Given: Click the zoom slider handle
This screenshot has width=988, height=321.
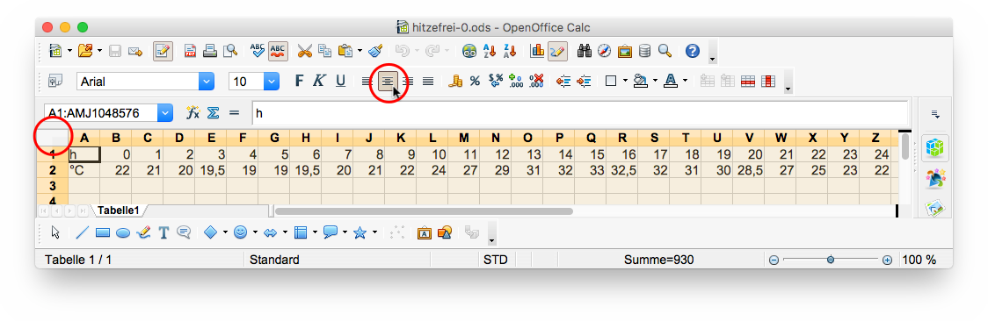Looking at the screenshot, I should 832,260.
